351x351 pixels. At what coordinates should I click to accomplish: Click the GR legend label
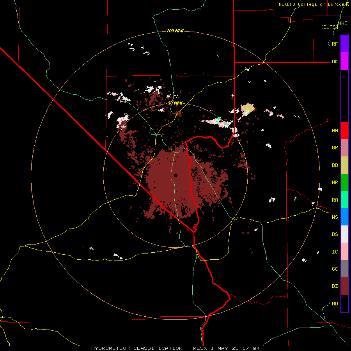tap(335, 148)
